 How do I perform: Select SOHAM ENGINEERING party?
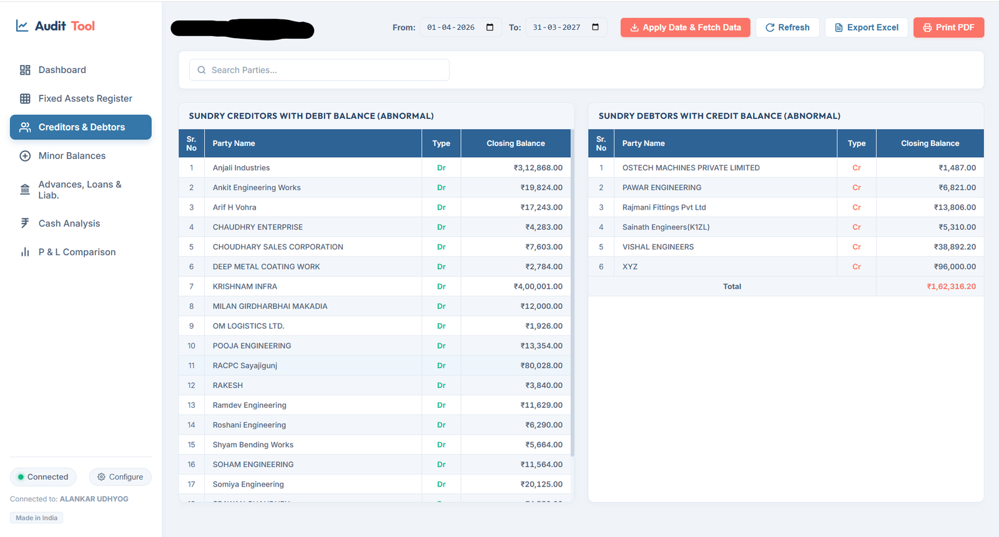pos(253,465)
